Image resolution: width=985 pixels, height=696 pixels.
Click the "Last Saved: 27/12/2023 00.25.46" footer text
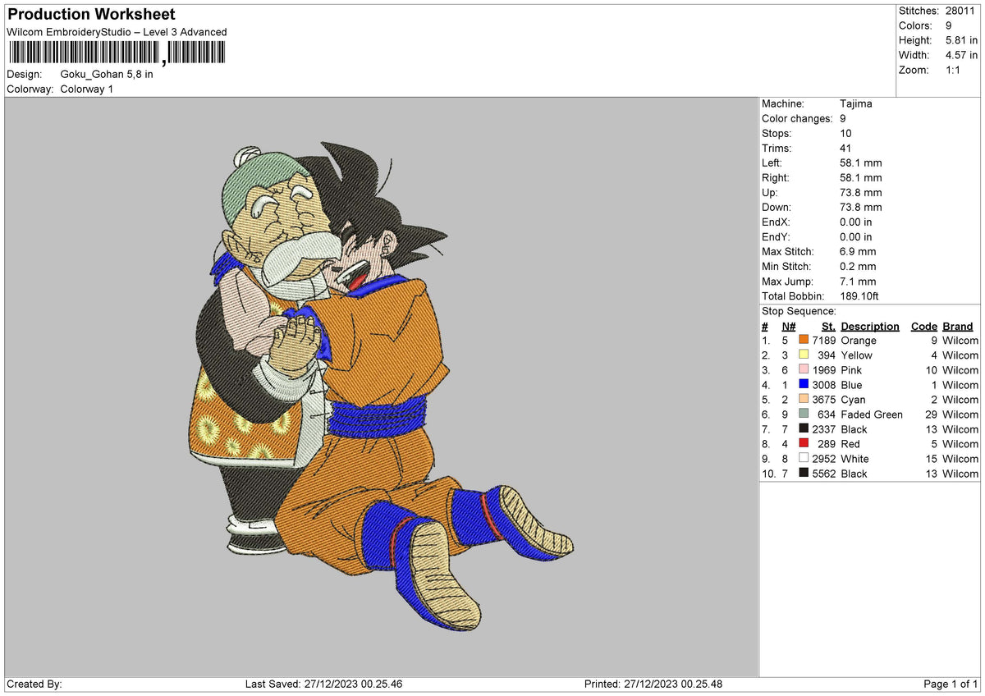click(x=323, y=684)
